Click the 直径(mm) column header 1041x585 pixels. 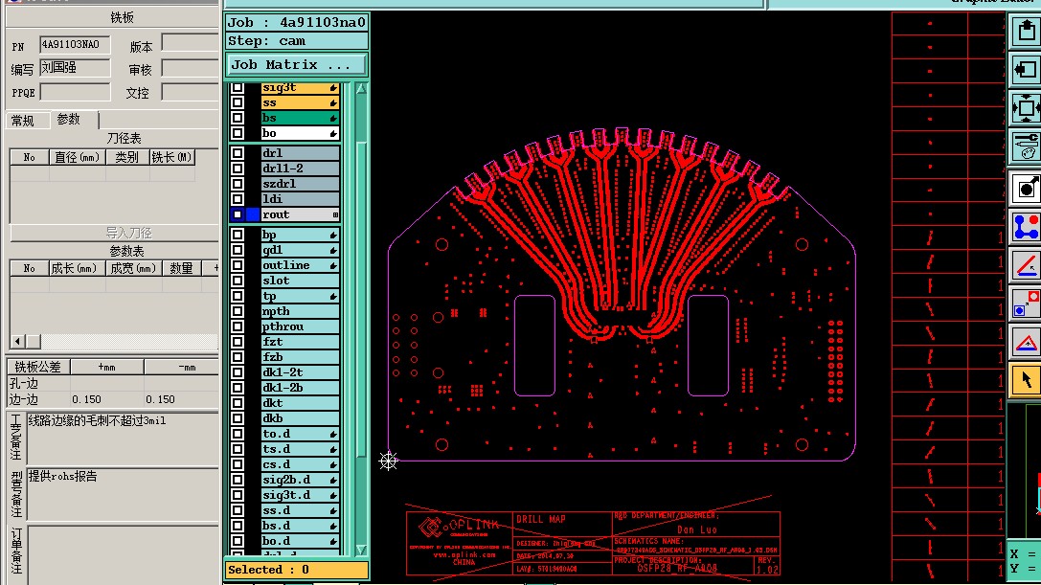click(77, 157)
